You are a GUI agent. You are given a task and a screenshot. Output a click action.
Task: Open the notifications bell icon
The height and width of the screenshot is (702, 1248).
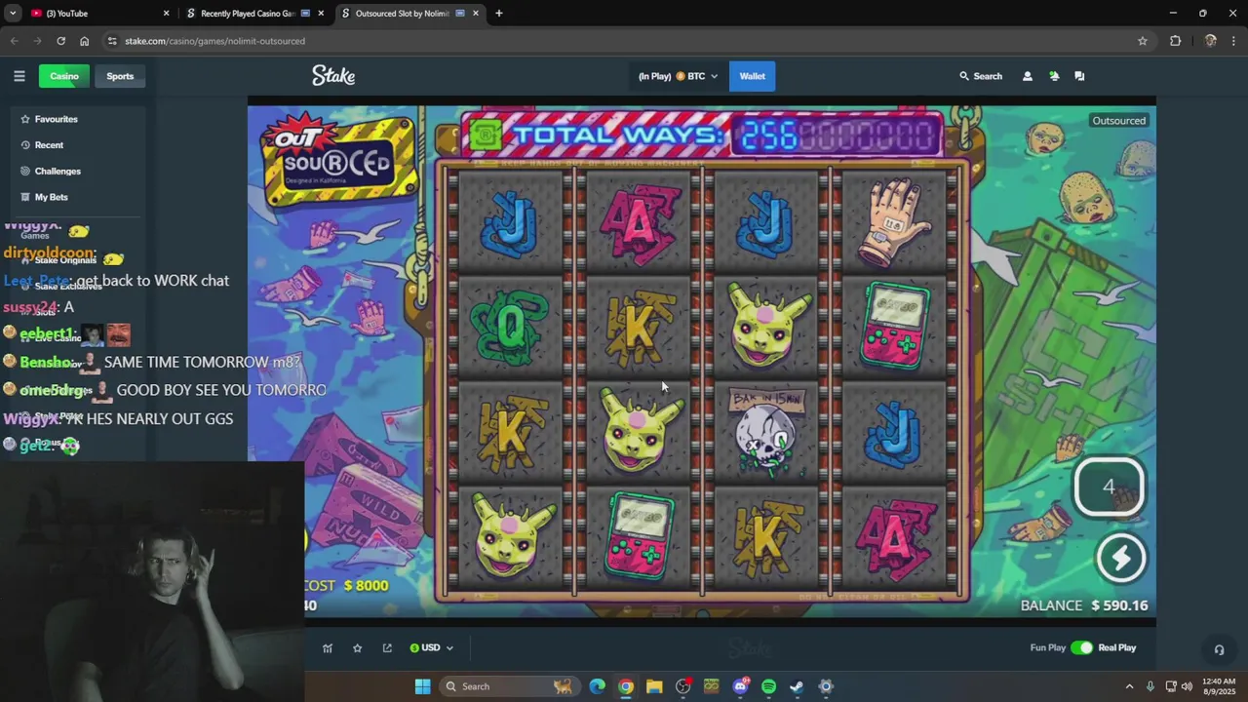tap(1054, 76)
